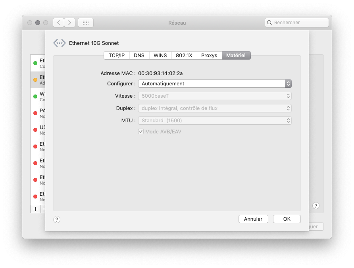The image size is (354, 268).
Task: Select the red-status PA service
Action: [38, 113]
